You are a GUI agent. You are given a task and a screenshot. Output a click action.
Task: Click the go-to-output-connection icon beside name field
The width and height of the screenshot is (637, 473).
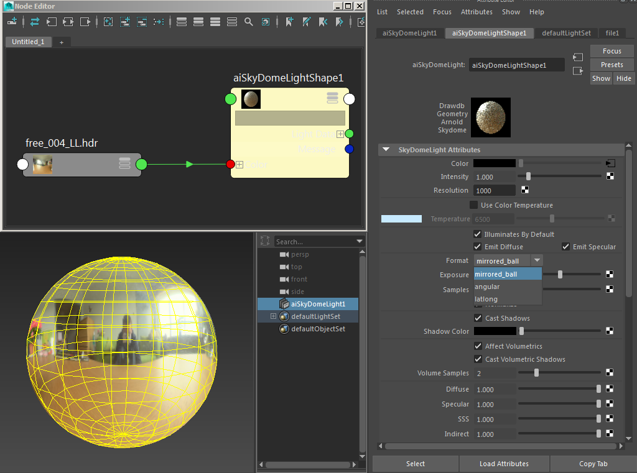578,71
